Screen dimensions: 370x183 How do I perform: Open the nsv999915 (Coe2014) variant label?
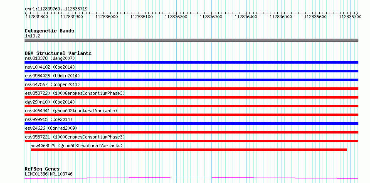pos(49,119)
